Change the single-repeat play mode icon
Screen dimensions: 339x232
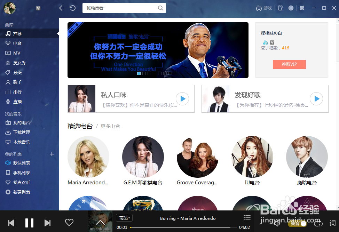[x=318, y=223]
